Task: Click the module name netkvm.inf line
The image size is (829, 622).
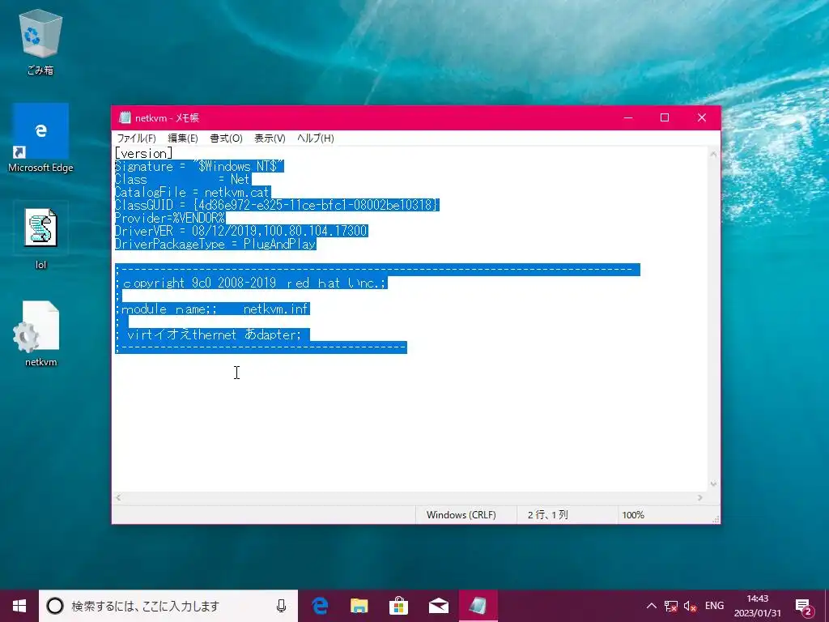Action: (212, 309)
